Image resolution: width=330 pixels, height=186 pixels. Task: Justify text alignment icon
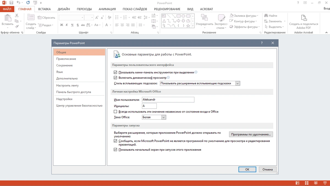tap(133, 25)
